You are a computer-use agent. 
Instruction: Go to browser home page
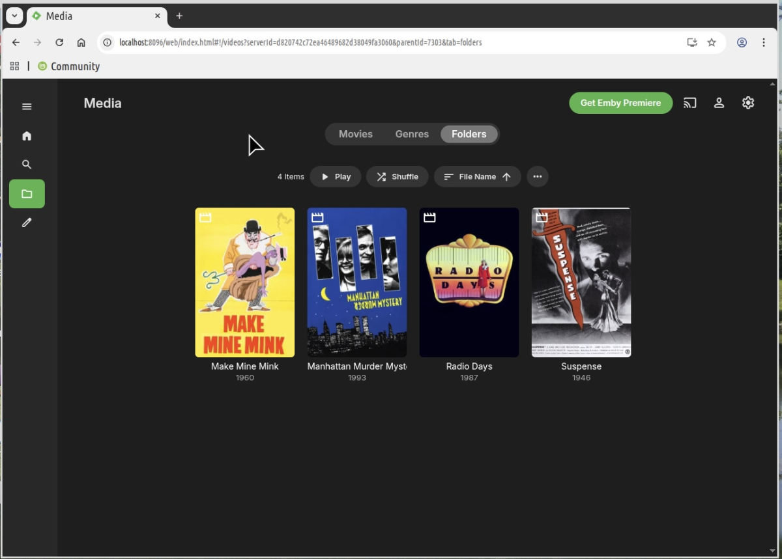pos(81,42)
